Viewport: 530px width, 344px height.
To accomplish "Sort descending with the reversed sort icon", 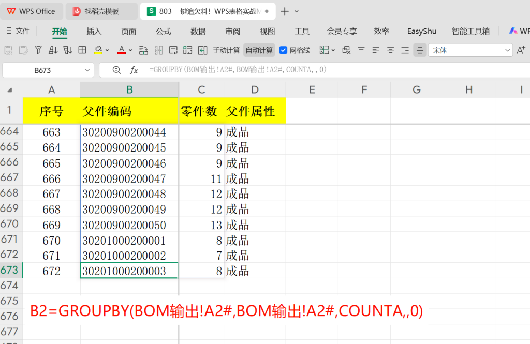I will coord(68,50).
